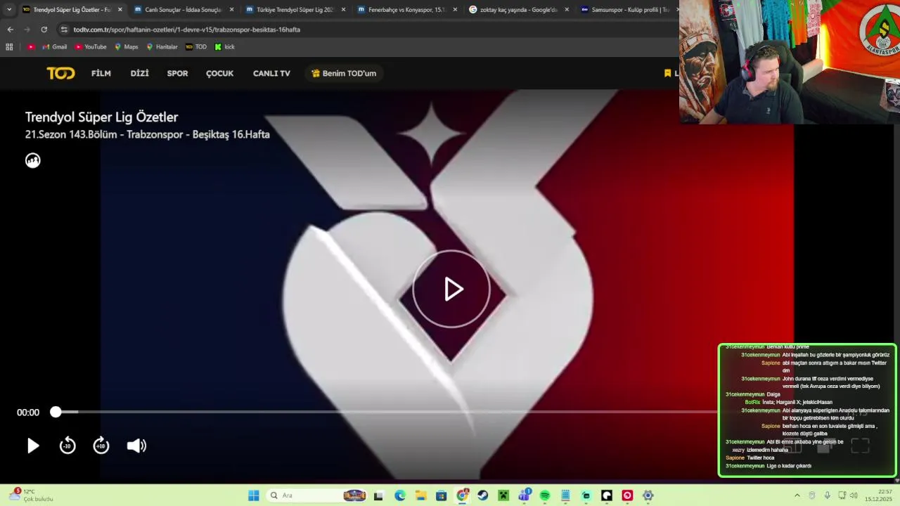Image resolution: width=900 pixels, height=506 pixels.
Task: Click the todtv.com.tr address bar
Action: [x=366, y=30]
